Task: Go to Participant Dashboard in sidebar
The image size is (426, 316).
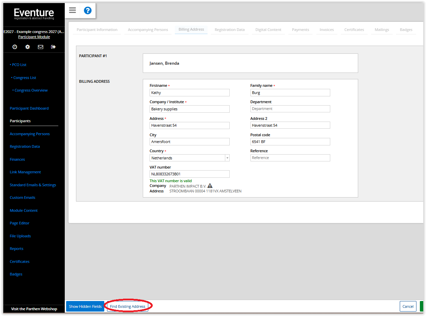Action: pos(29,108)
